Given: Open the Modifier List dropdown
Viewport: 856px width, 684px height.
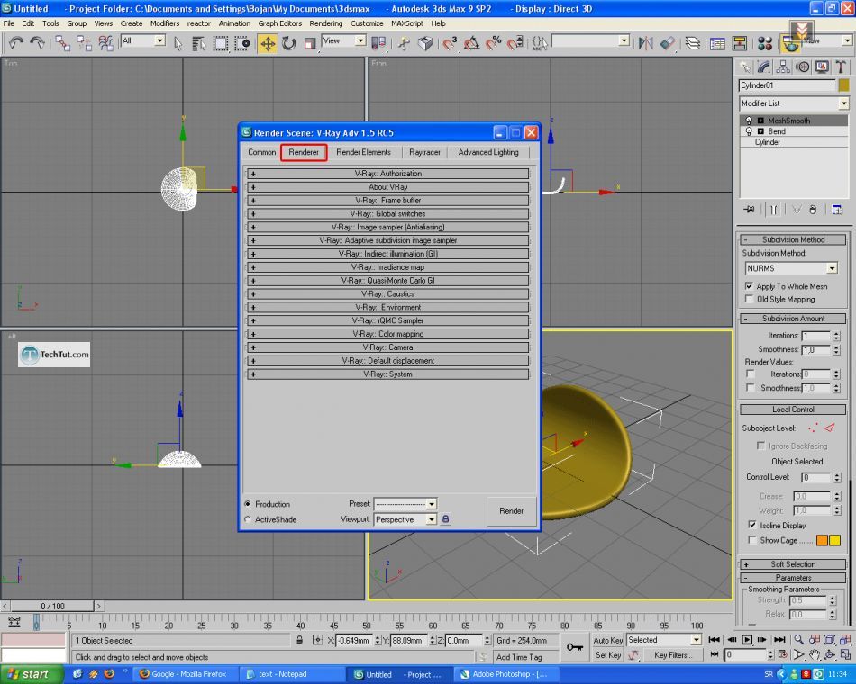Looking at the screenshot, I should click(843, 103).
